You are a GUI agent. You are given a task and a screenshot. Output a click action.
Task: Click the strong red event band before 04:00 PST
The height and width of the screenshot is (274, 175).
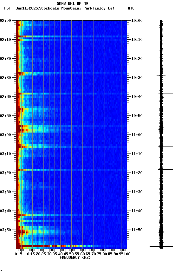[71, 246]
